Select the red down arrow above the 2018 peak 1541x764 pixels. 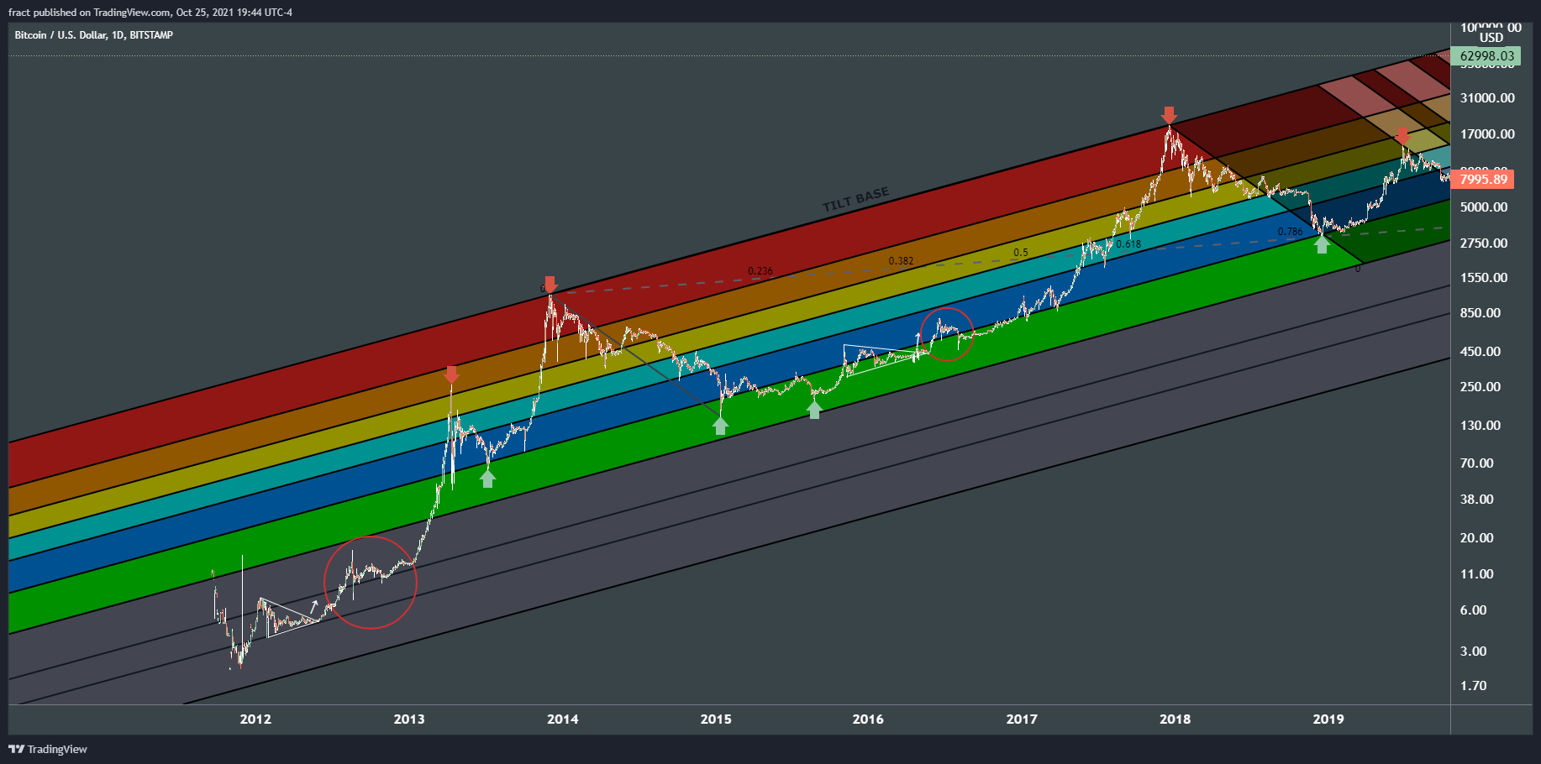(x=1169, y=115)
